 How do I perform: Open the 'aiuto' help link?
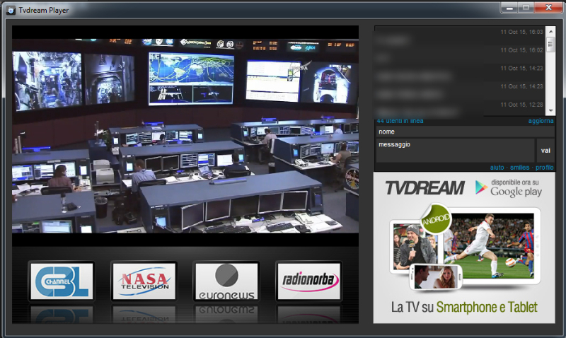tap(497, 168)
